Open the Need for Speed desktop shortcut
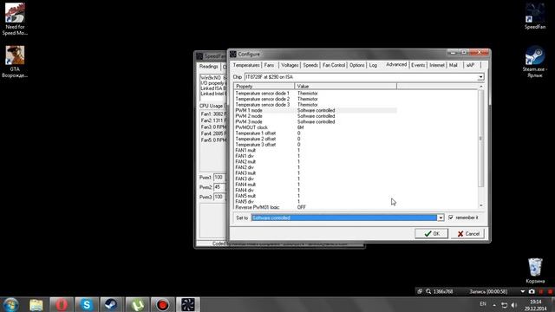 (x=15, y=19)
